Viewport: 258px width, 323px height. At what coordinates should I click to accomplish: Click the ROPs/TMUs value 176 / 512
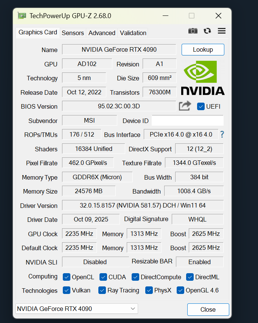point(82,134)
